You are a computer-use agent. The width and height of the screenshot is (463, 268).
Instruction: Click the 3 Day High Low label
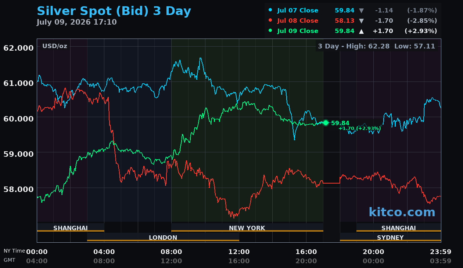tap(377, 46)
